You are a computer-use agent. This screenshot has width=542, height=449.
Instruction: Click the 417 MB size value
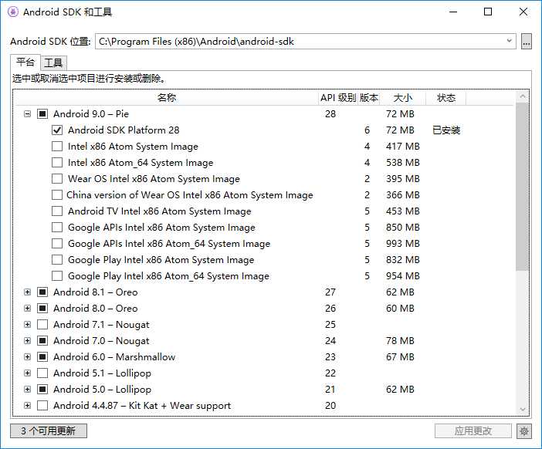[403, 147]
